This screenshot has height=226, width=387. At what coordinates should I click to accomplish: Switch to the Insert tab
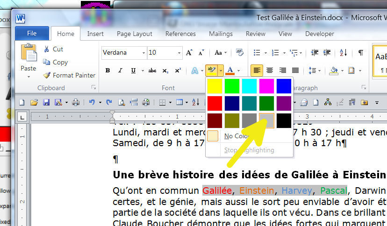pos(95,34)
